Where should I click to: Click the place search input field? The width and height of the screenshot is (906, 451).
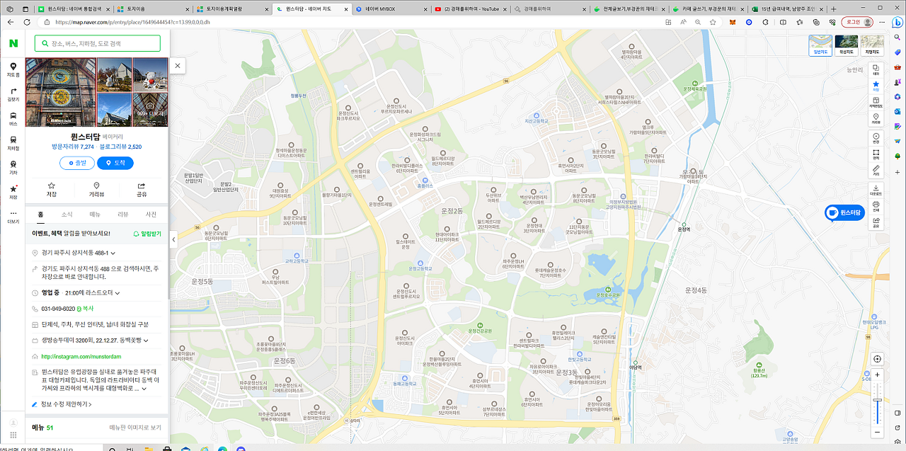click(98, 43)
